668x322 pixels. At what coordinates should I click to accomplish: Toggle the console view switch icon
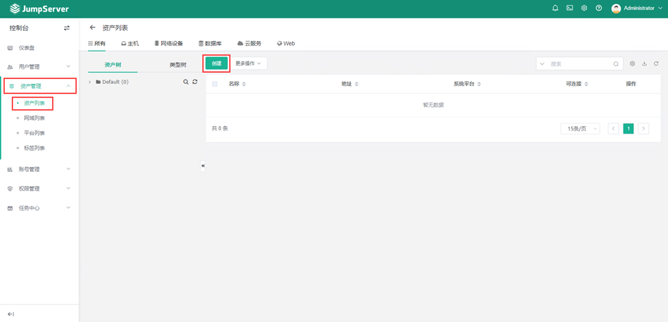(66, 28)
